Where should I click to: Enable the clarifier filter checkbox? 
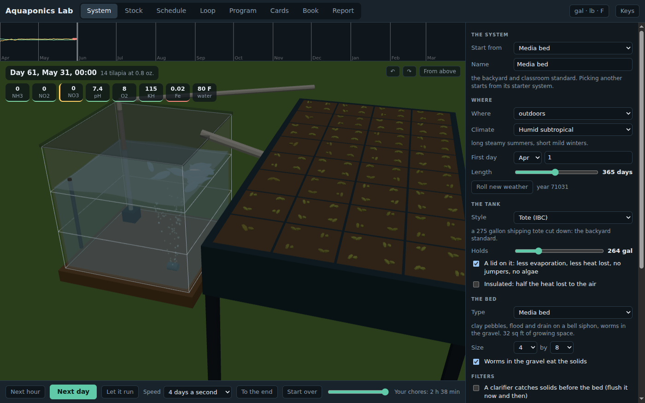(476, 388)
